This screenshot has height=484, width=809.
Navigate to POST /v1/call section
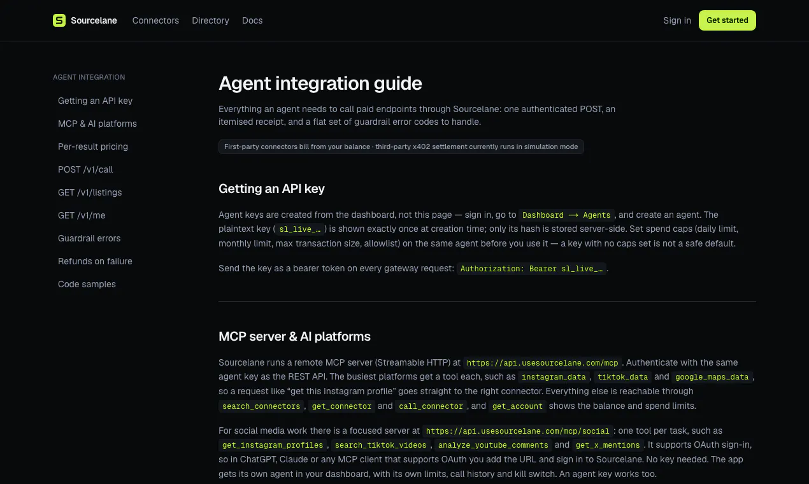point(85,169)
